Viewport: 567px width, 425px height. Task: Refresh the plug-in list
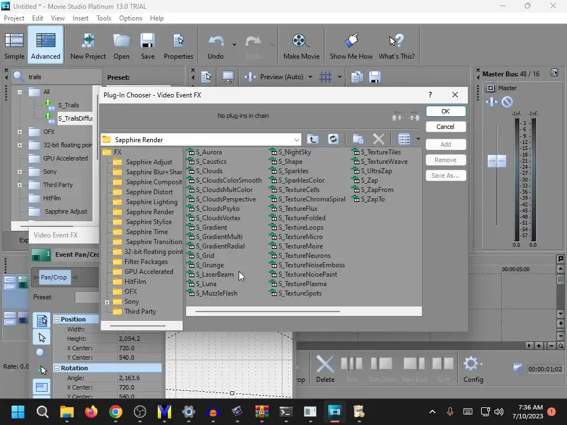[333, 139]
